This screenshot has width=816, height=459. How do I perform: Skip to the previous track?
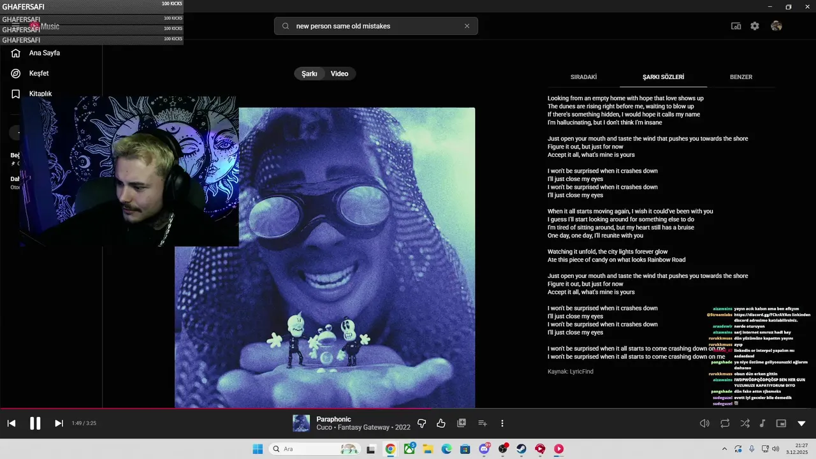[11, 423]
